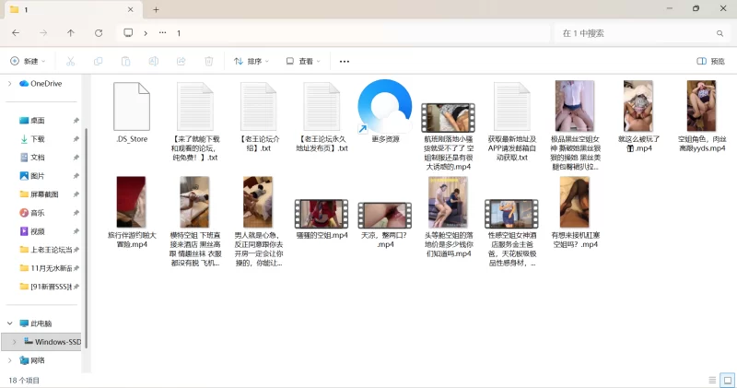Toggle the 预览 preview pane
The width and height of the screenshot is (737, 388).
pyautogui.click(x=711, y=61)
